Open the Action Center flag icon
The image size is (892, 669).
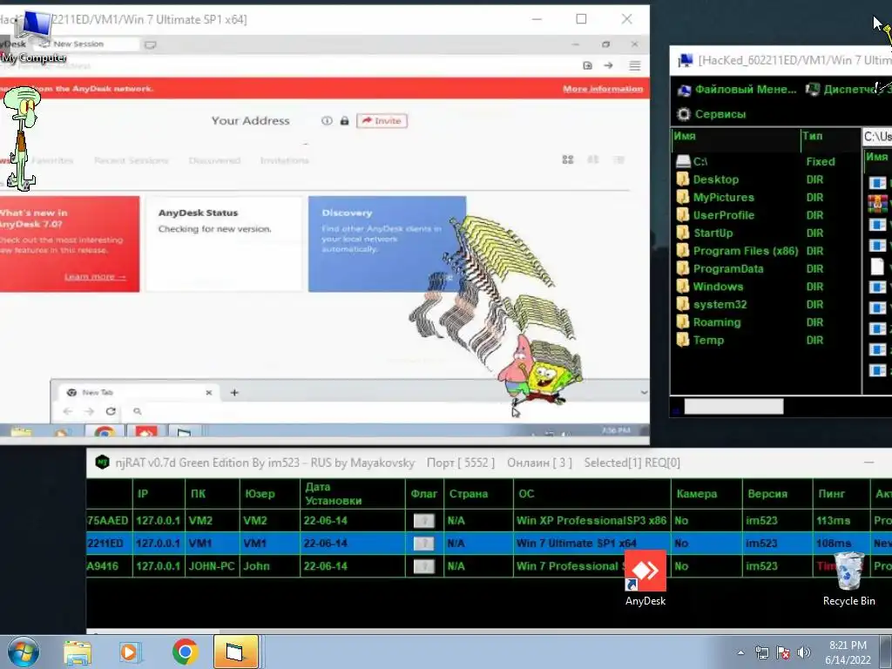pos(783,652)
